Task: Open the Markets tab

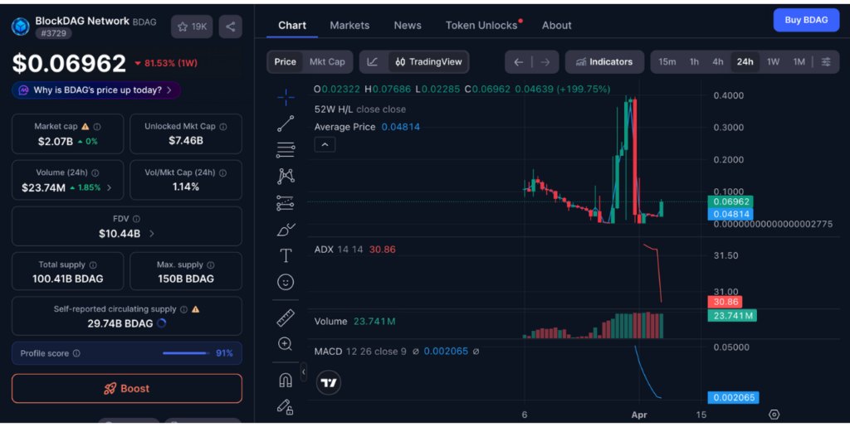Action: pyautogui.click(x=349, y=26)
